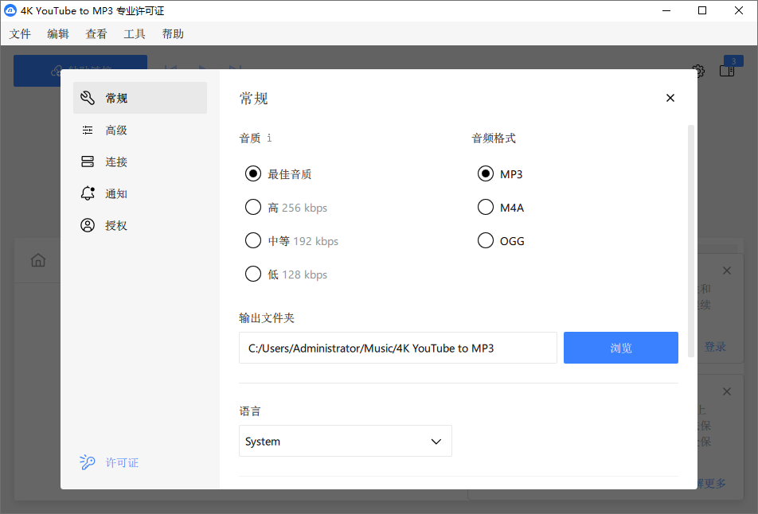Open the 通知 notifications section via bell icon

pos(115,193)
